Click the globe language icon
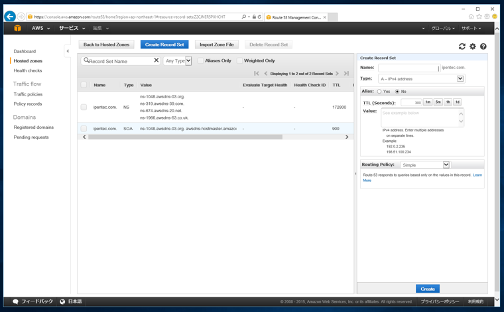504x312 pixels. (x=62, y=301)
